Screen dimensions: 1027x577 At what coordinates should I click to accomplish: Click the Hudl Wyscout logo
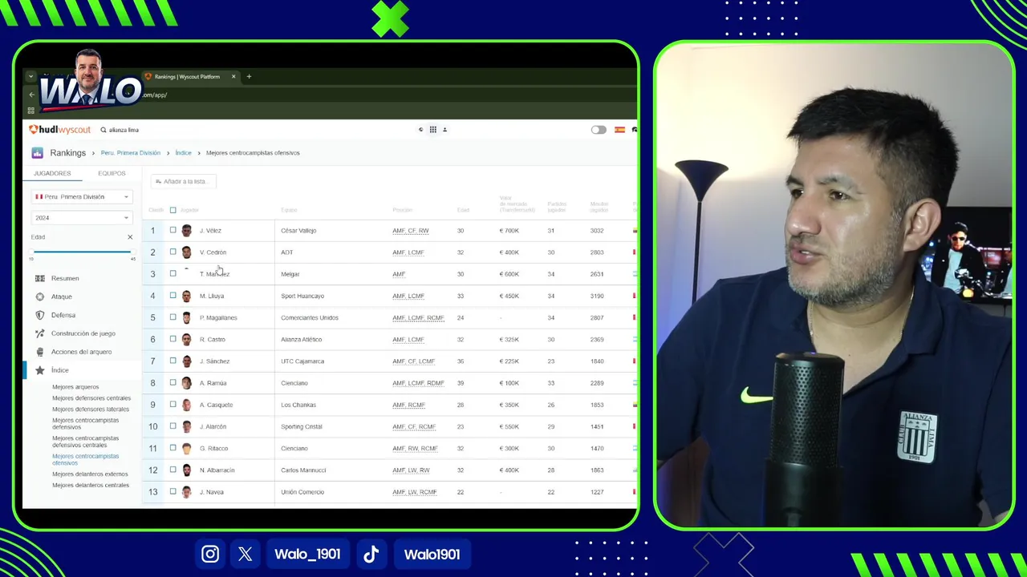pos(60,130)
